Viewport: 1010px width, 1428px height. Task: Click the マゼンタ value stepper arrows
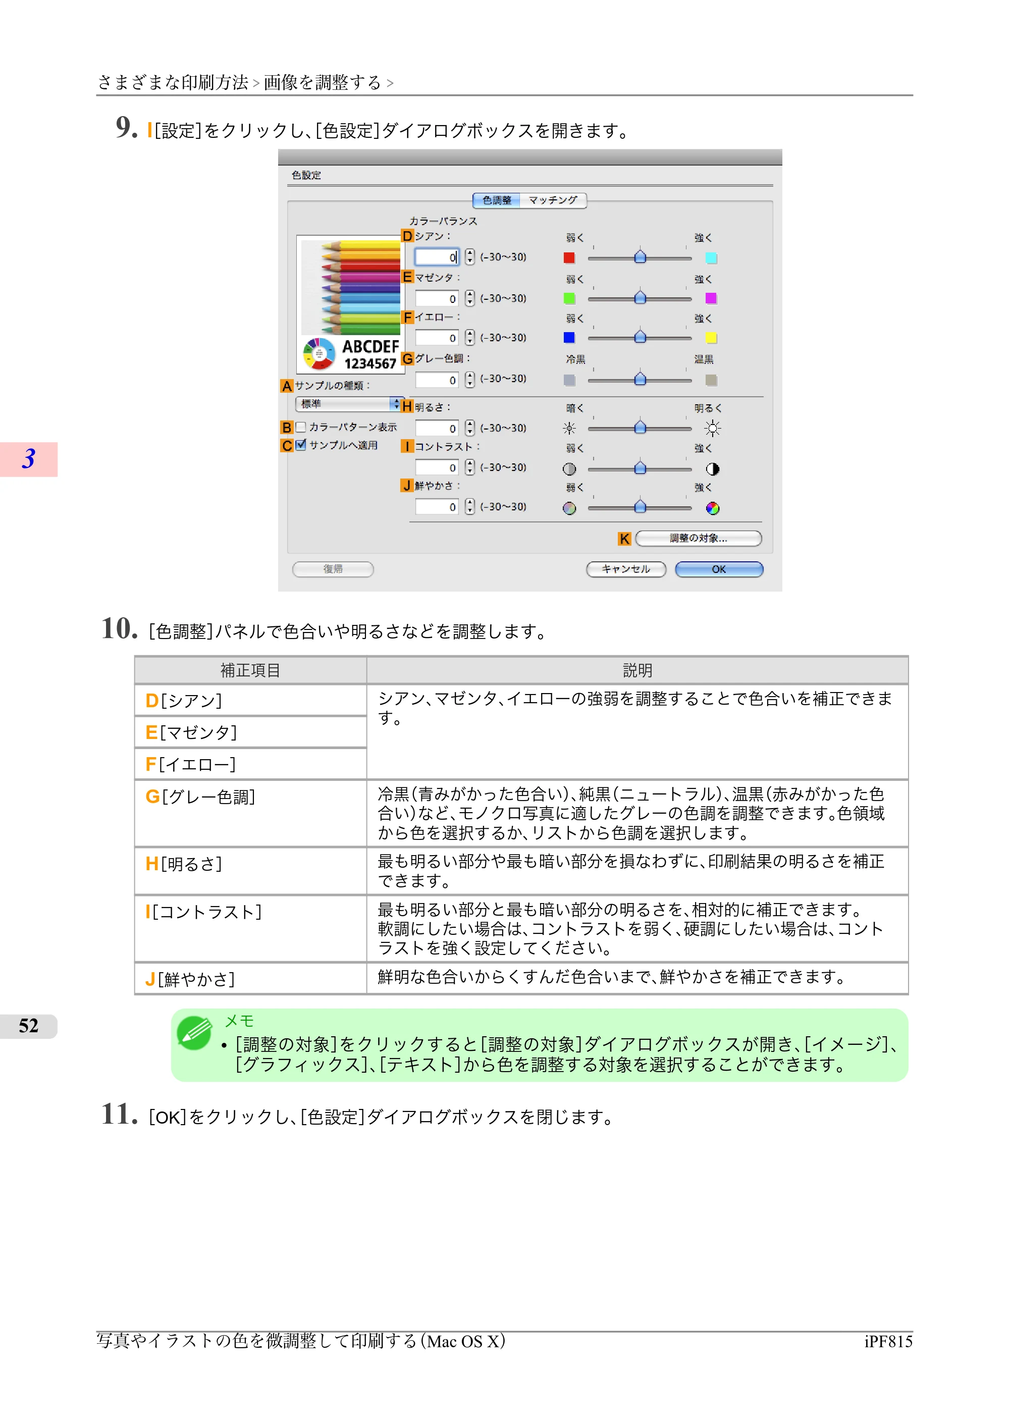tap(469, 298)
